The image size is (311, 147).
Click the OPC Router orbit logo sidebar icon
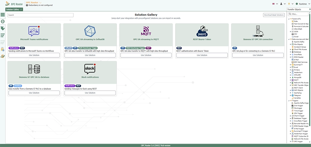(x=2, y=56)
